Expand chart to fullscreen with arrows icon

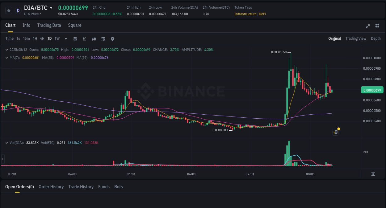coord(367,26)
